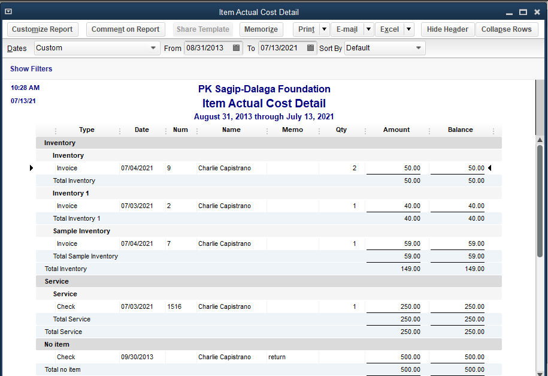Click the Type column header
Viewport: 548px width, 376px height.
coord(87,130)
